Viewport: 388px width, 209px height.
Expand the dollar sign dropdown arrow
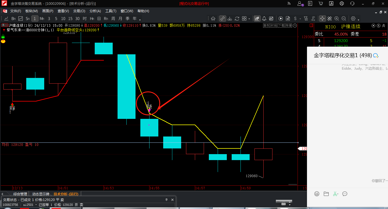(x=300, y=19)
